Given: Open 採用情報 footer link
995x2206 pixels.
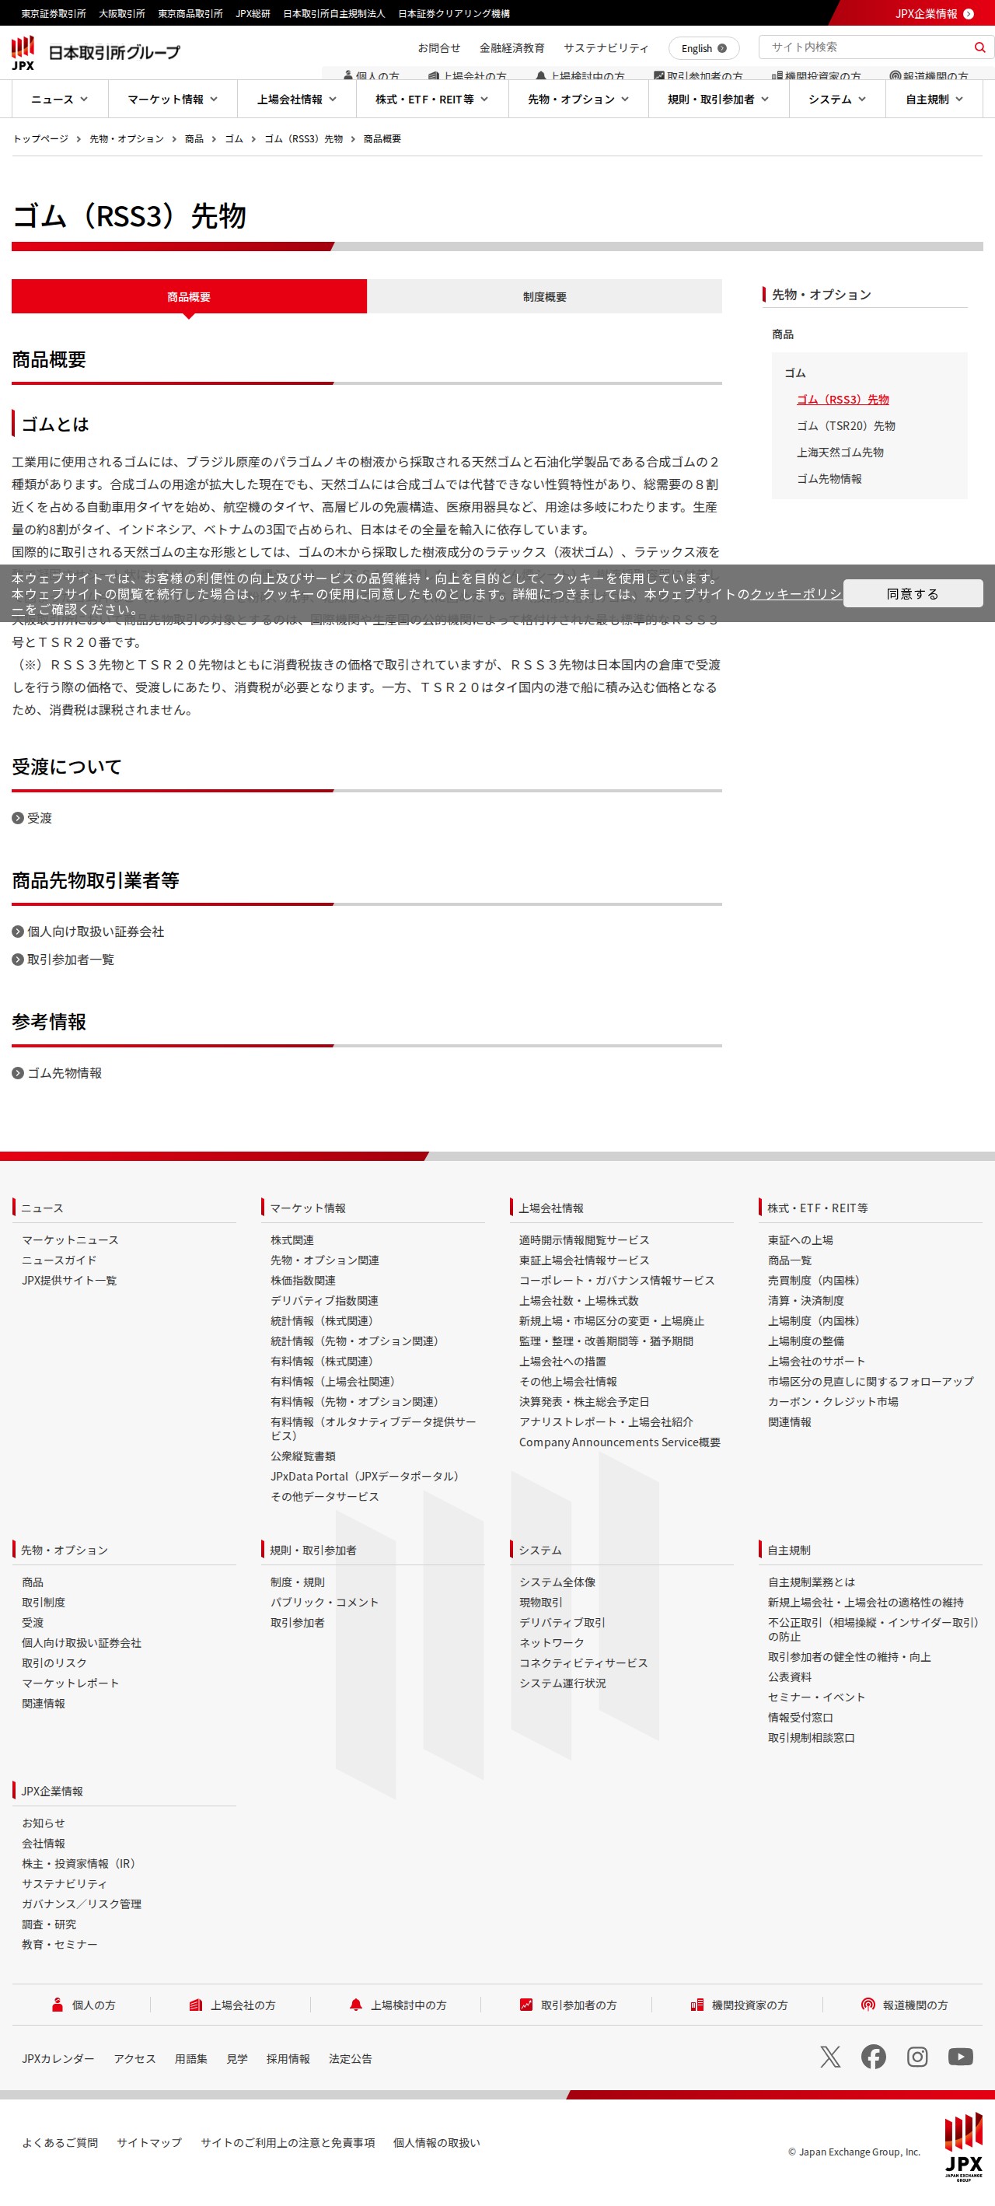Looking at the screenshot, I should (288, 2059).
